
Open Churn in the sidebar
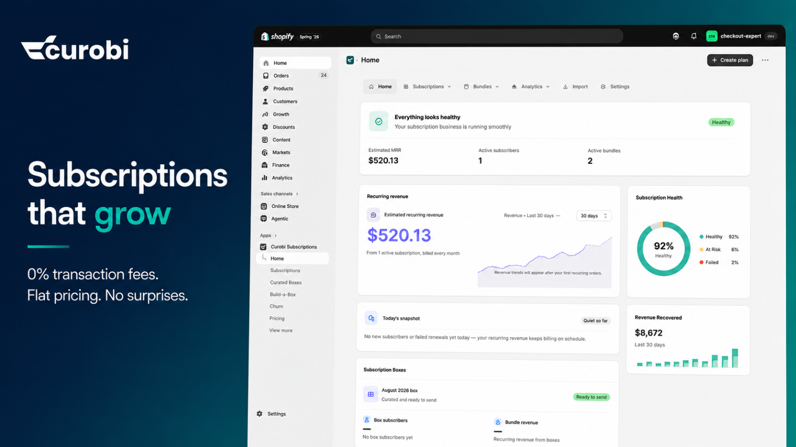(x=276, y=306)
